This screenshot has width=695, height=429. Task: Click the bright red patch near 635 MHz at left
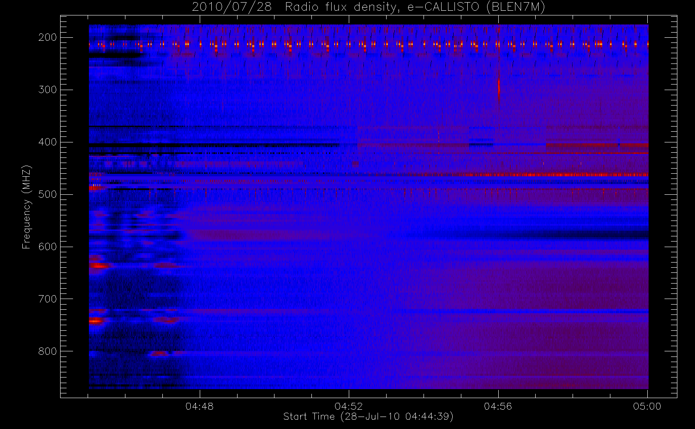pyautogui.click(x=99, y=266)
